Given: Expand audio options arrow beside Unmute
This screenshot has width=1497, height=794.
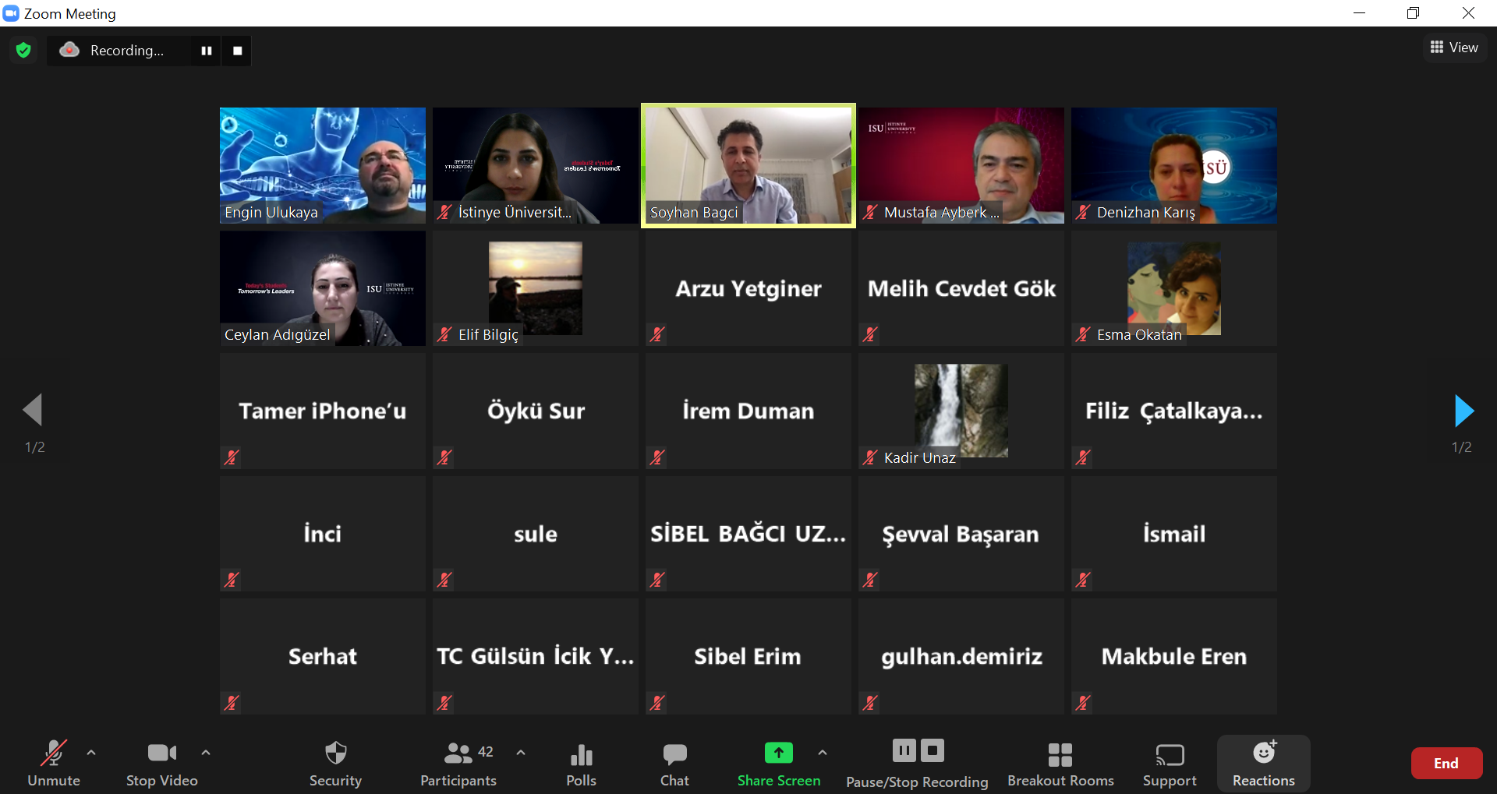Looking at the screenshot, I should (91, 753).
